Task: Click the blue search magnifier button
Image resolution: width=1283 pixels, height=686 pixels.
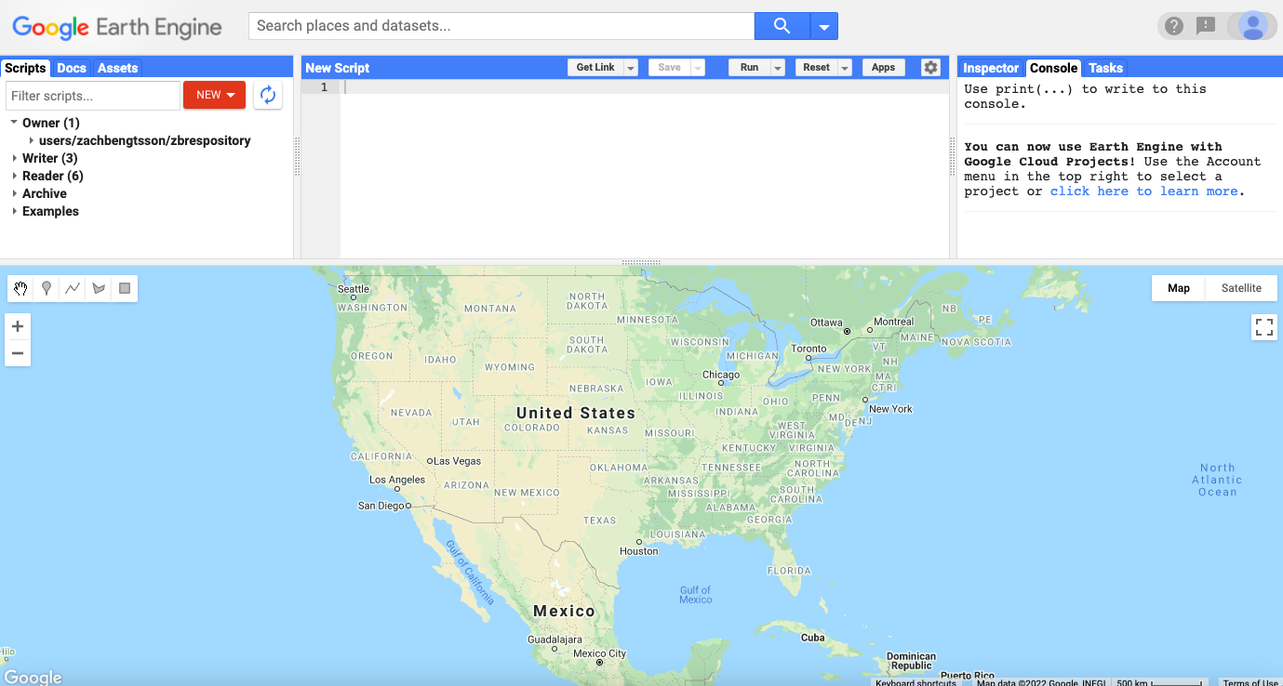Action: (782, 26)
